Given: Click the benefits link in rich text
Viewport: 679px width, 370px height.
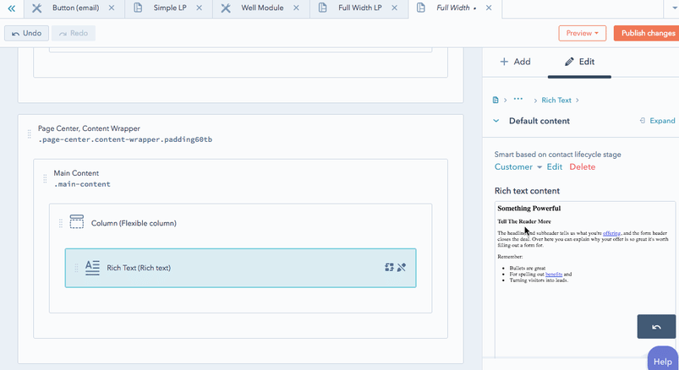Looking at the screenshot, I should point(554,275).
